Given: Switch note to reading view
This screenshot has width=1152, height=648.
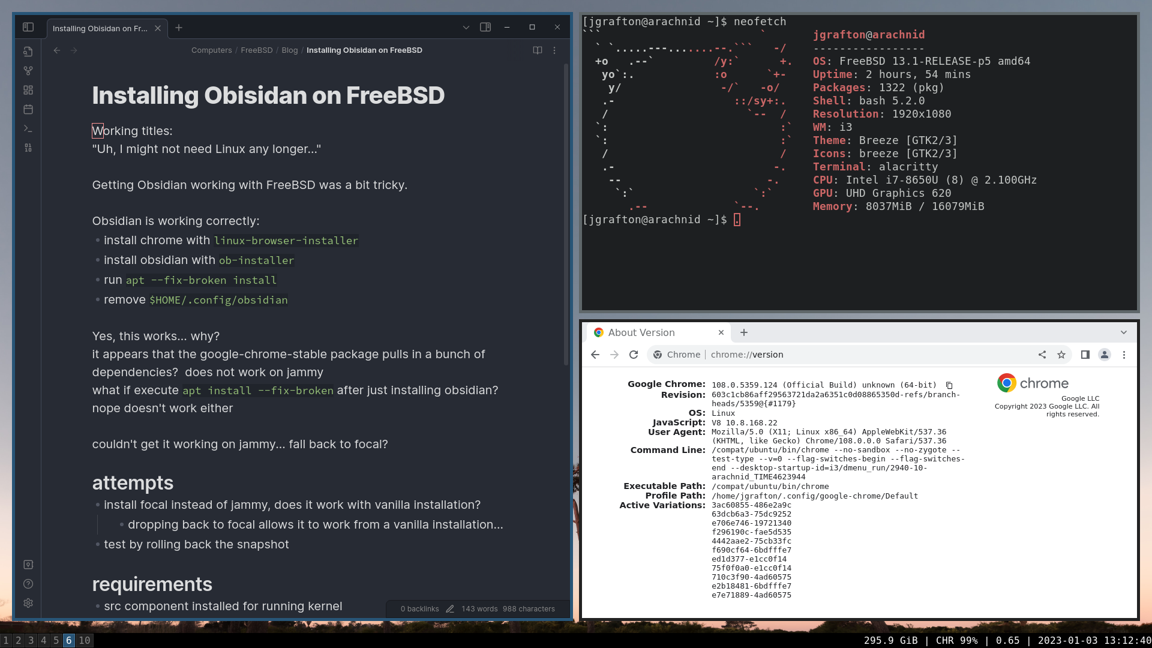Looking at the screenshot, I should (x=538, y=50).
